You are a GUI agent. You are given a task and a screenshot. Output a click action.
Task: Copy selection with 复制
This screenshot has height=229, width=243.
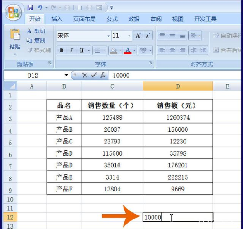[x=36, y=40]
